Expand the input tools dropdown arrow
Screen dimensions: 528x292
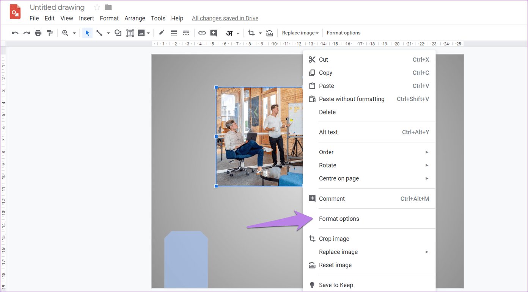click(238, 33)
